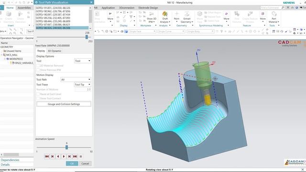Viewport: 306px width, 172px height.
Task: Click the Create Geometry icon
Action: point(9,14)
